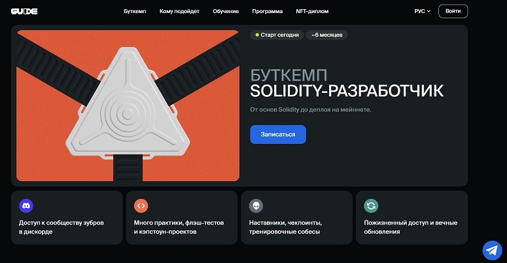Click the Старт сегодня badge
The image size is (507, 263).
(277, 35)
